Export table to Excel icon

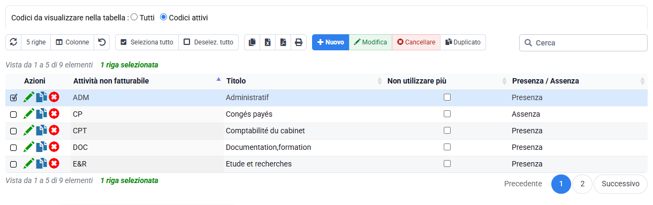pos(268,42)
